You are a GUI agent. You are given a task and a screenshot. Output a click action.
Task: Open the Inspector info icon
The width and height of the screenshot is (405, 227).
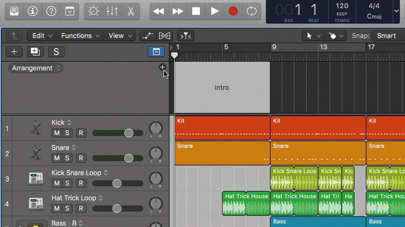(x=33, y=11)
